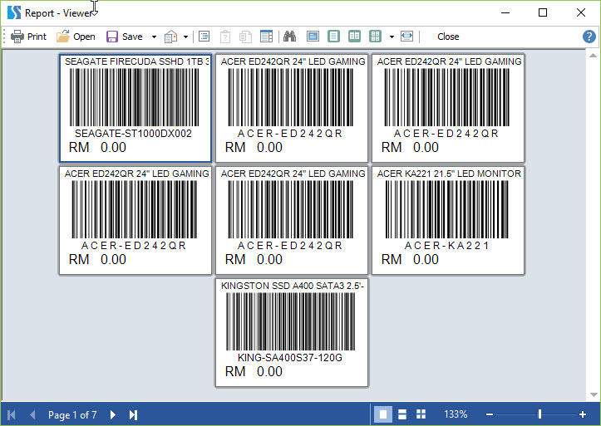
Task: Minimize the Report Viewer window
Action: pyautogui.click(x=505, y=12)
